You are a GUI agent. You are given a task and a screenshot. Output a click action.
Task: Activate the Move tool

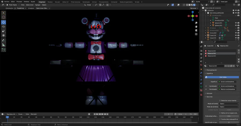[x=3, y=22]
